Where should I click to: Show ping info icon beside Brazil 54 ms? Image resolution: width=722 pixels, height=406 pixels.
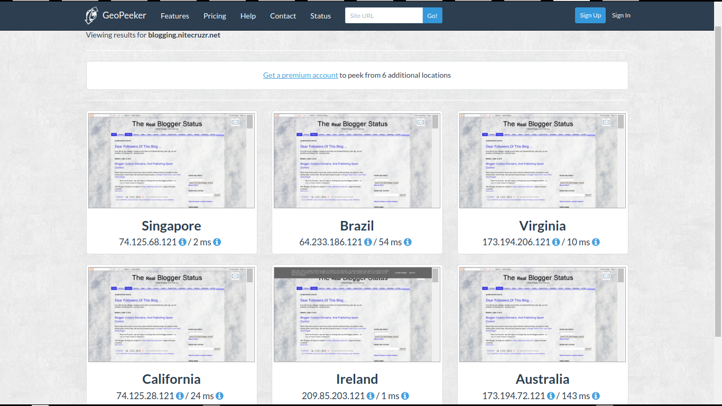(x=408, y=242)
